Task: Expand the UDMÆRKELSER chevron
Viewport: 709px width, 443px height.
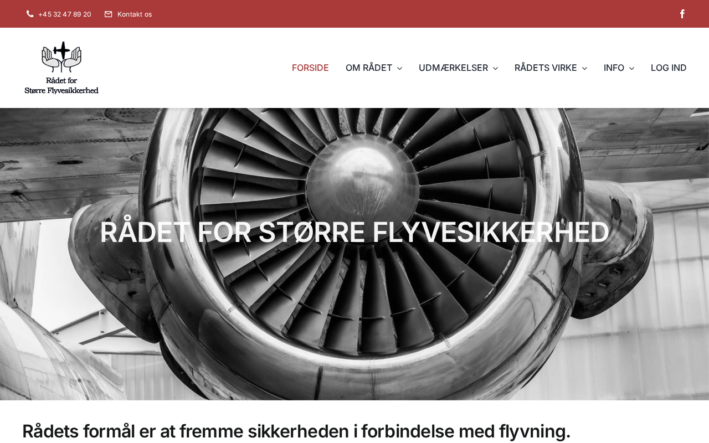Action: pyautogui.click(x=495, y=68)
